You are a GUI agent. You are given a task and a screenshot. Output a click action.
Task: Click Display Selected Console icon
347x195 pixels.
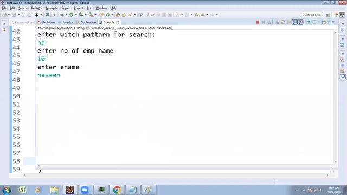(x=314, y=22)
